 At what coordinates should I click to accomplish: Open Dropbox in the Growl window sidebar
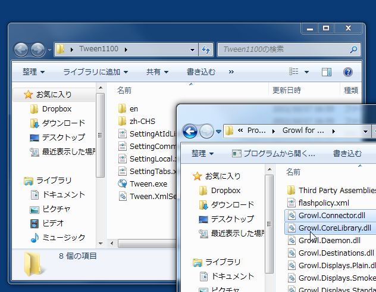point(220,191)
